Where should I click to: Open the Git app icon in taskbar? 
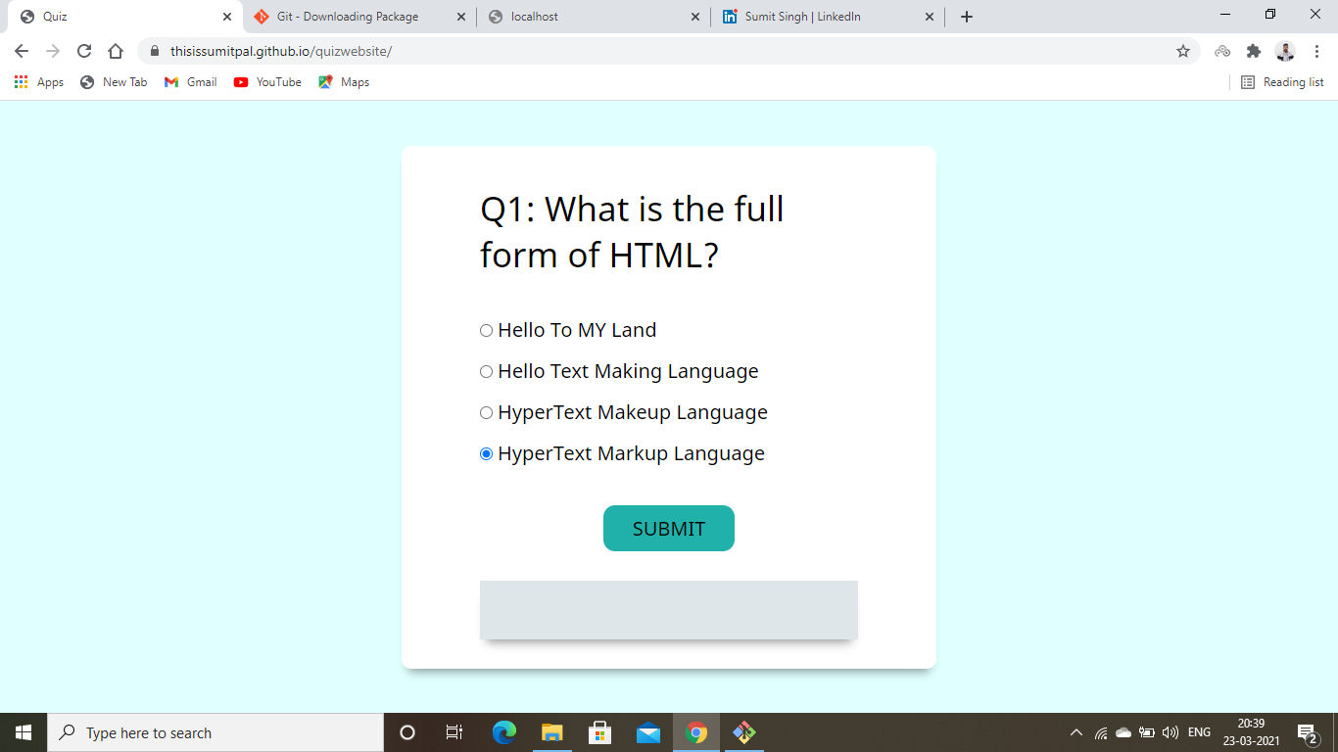point(744,732)
